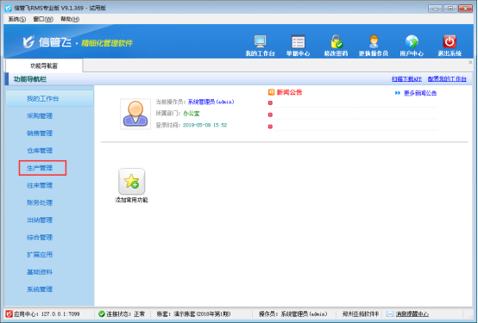Open 更多新闻公告 link
The image size is (478, 323).
[x=420, y=93]
